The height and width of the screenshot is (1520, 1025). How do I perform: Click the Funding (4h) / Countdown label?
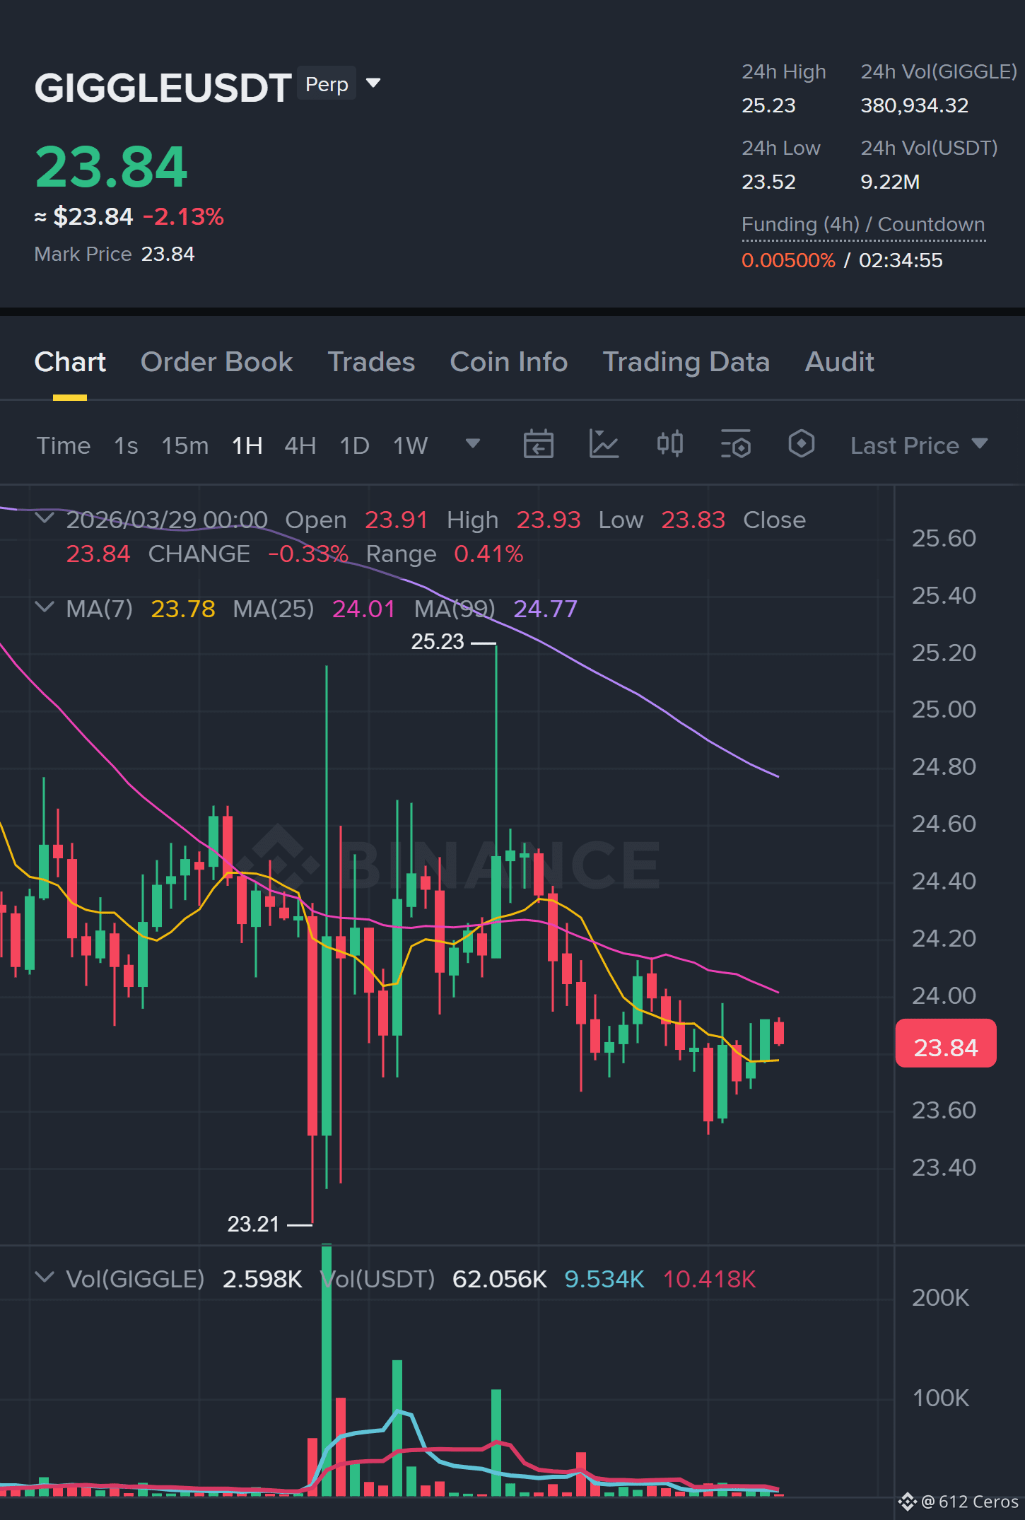pyautogui.click(x=863, y=225)
